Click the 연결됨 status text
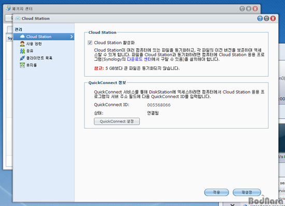 153,113
